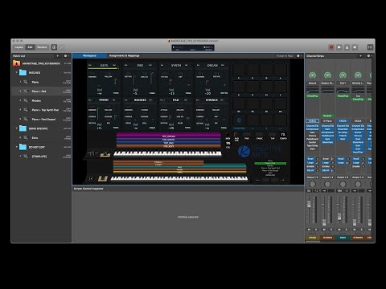The width and height of the screenshot is (386, 289).
Task: Switch to Perform mode
Action: coord(42,47)
